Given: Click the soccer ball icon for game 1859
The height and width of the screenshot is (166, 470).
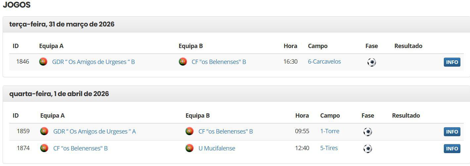Looking at the screenshot, I should click(x=367, y=132).
